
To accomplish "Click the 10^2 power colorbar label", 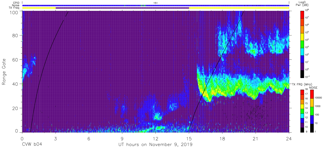I will [x=306, y=54].
